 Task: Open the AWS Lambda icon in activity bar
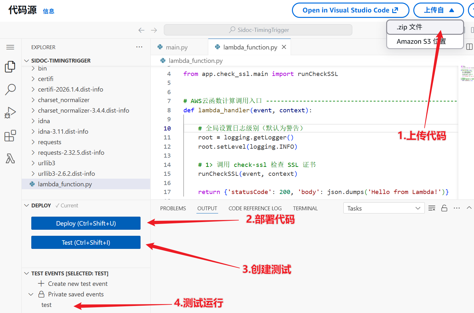coord(10,159)
